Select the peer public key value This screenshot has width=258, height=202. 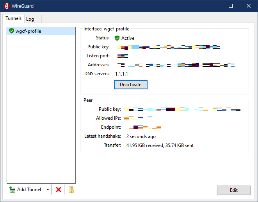(182, 109)
